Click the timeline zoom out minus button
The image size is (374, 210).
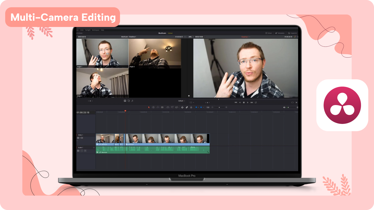(212, 107)
